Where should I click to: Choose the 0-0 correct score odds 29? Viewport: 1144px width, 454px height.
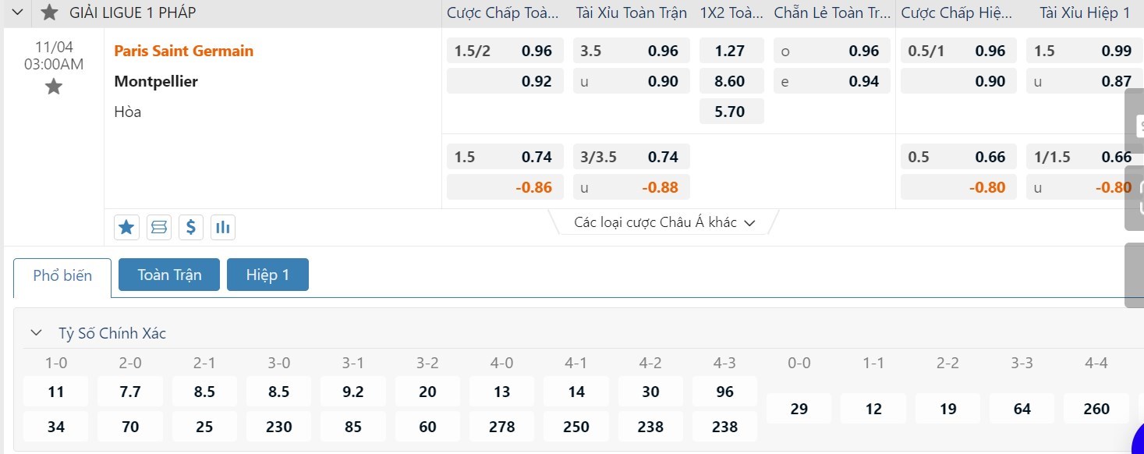point(799,409)
